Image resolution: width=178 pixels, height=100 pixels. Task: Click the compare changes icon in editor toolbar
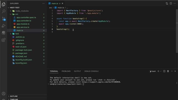pos(167,4)
